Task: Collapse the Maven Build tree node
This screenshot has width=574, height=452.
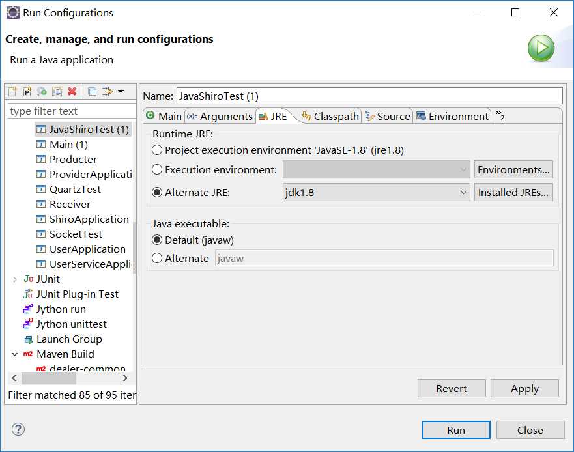Action: coord(14,354)
